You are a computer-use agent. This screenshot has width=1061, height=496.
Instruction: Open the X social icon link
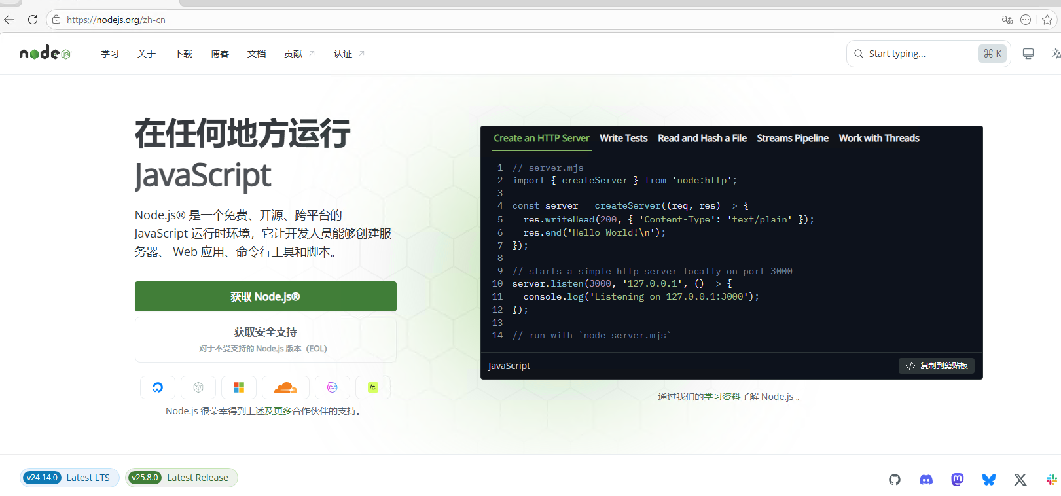coord(1020,480)
